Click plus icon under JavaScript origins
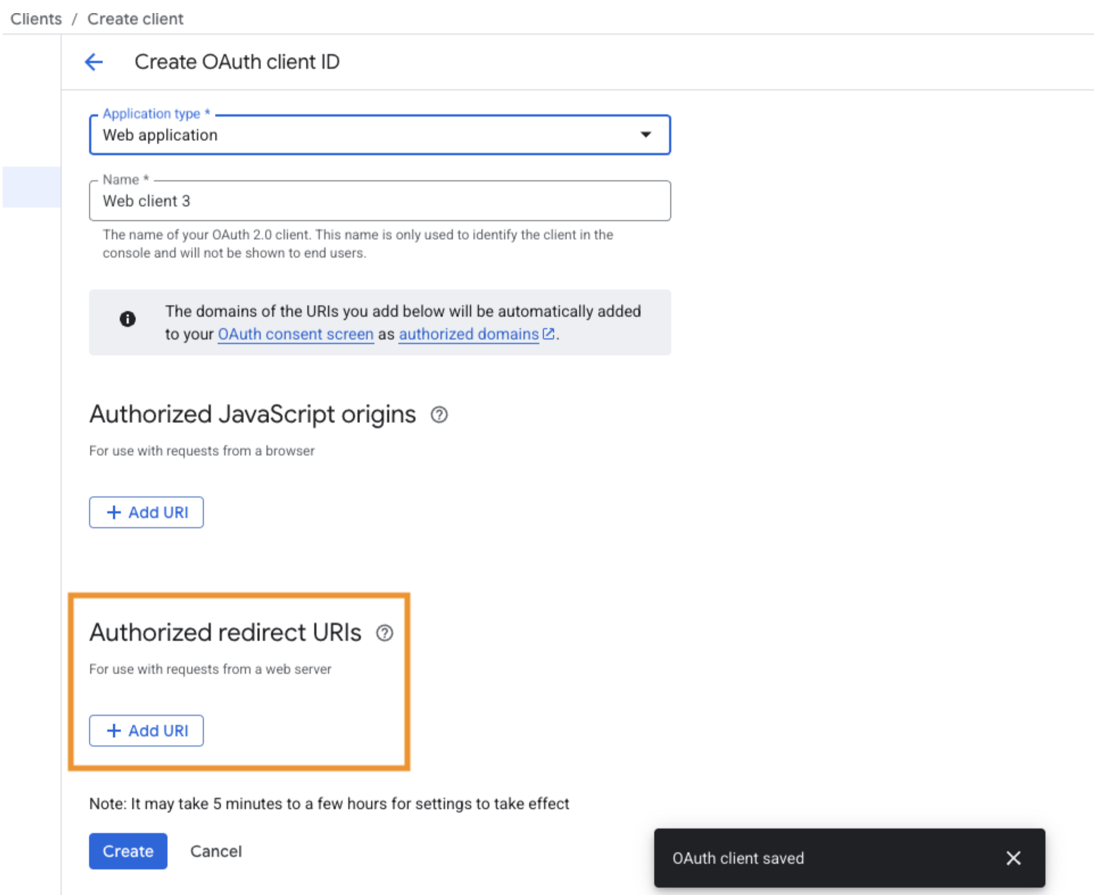Image resolution: width=1094 pixels, height=895 pixels. [114, 512]
